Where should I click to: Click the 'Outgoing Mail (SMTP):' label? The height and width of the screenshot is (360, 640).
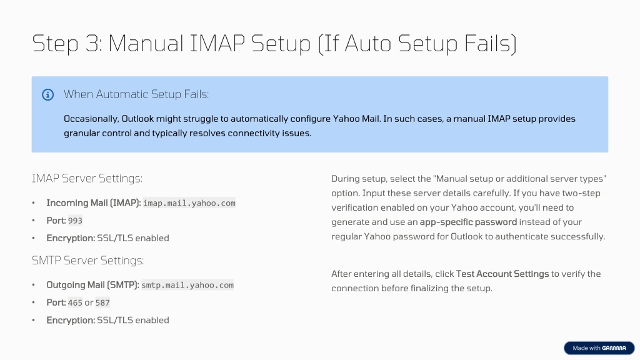(92, 285)
